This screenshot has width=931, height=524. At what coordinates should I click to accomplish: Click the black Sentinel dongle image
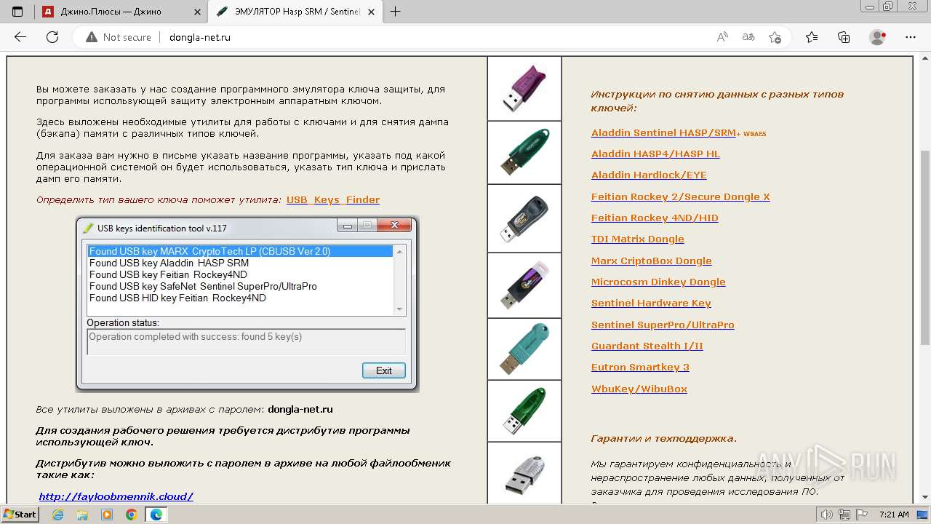point(524,218)
